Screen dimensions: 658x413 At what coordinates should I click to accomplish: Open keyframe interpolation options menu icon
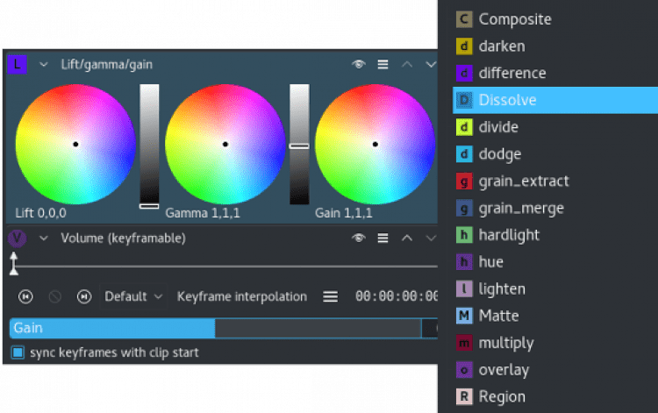click(x=330, y=296)
